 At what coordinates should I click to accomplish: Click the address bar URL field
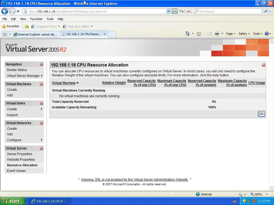[x=94, y=11]
